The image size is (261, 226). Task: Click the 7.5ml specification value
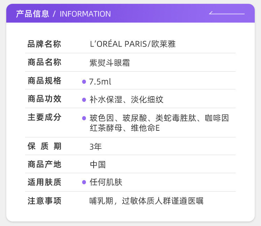100,82
